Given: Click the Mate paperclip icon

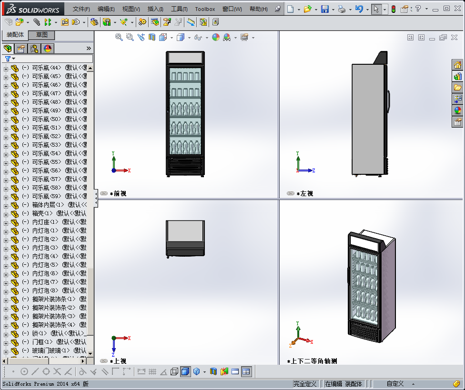Looking at the screenshot, I should (x=37, y=22).
